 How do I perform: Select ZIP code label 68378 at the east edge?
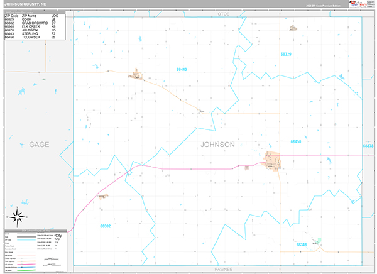coord(368,146)
